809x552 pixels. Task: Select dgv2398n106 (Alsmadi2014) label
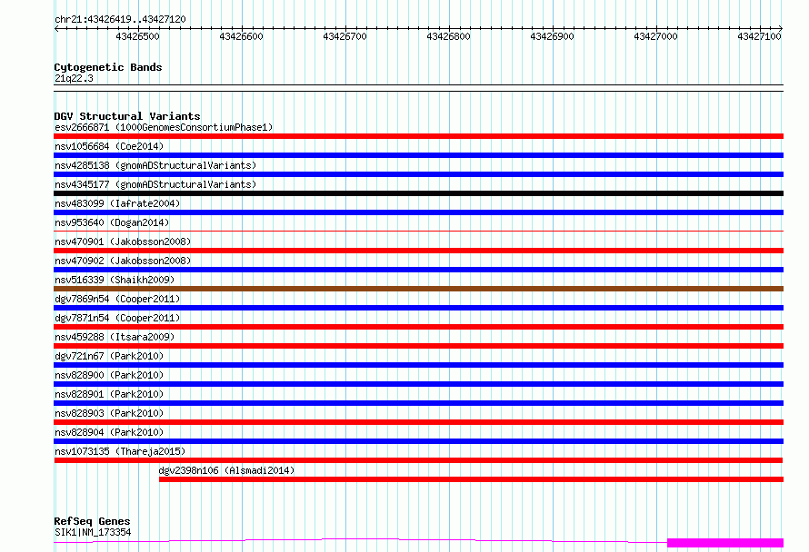click(226, 470)
